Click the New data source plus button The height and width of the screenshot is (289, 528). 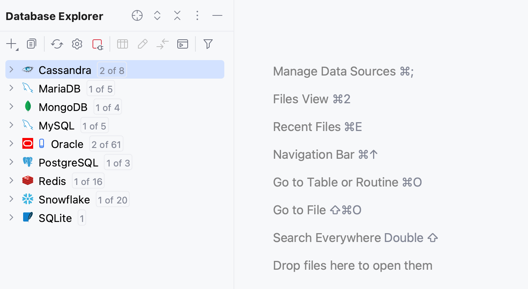click(12, 44)
